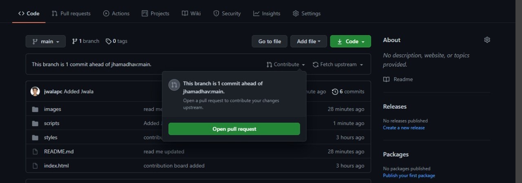Open repository Settings tab

point(307,13)
